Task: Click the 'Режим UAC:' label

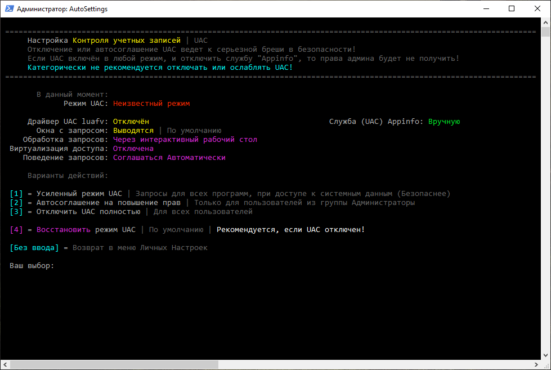Action: click(x=86, y=104)
